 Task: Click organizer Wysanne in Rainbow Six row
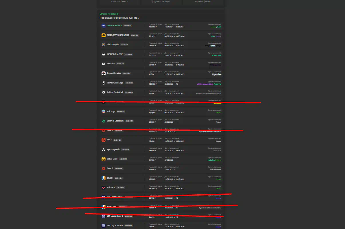pyautogui.click(x=217, y=84)
